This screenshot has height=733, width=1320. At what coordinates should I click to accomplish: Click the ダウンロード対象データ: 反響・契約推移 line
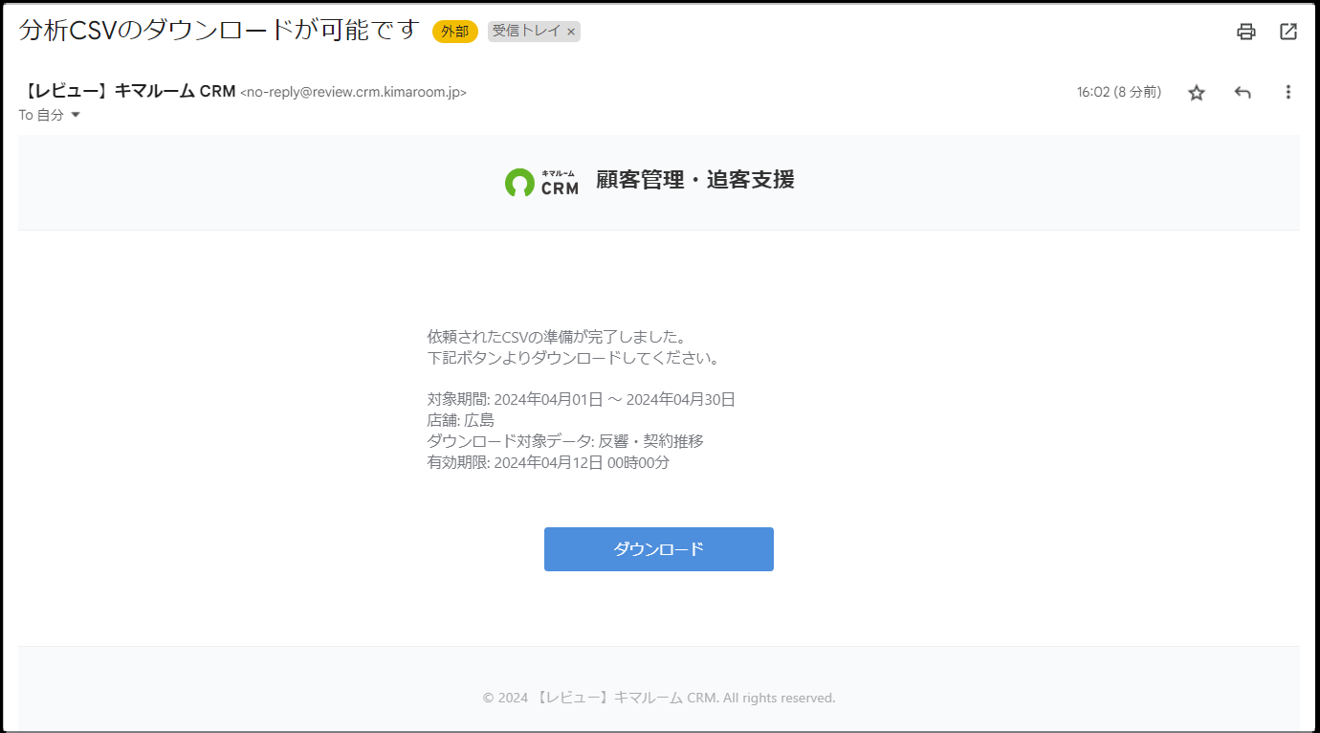565,442
